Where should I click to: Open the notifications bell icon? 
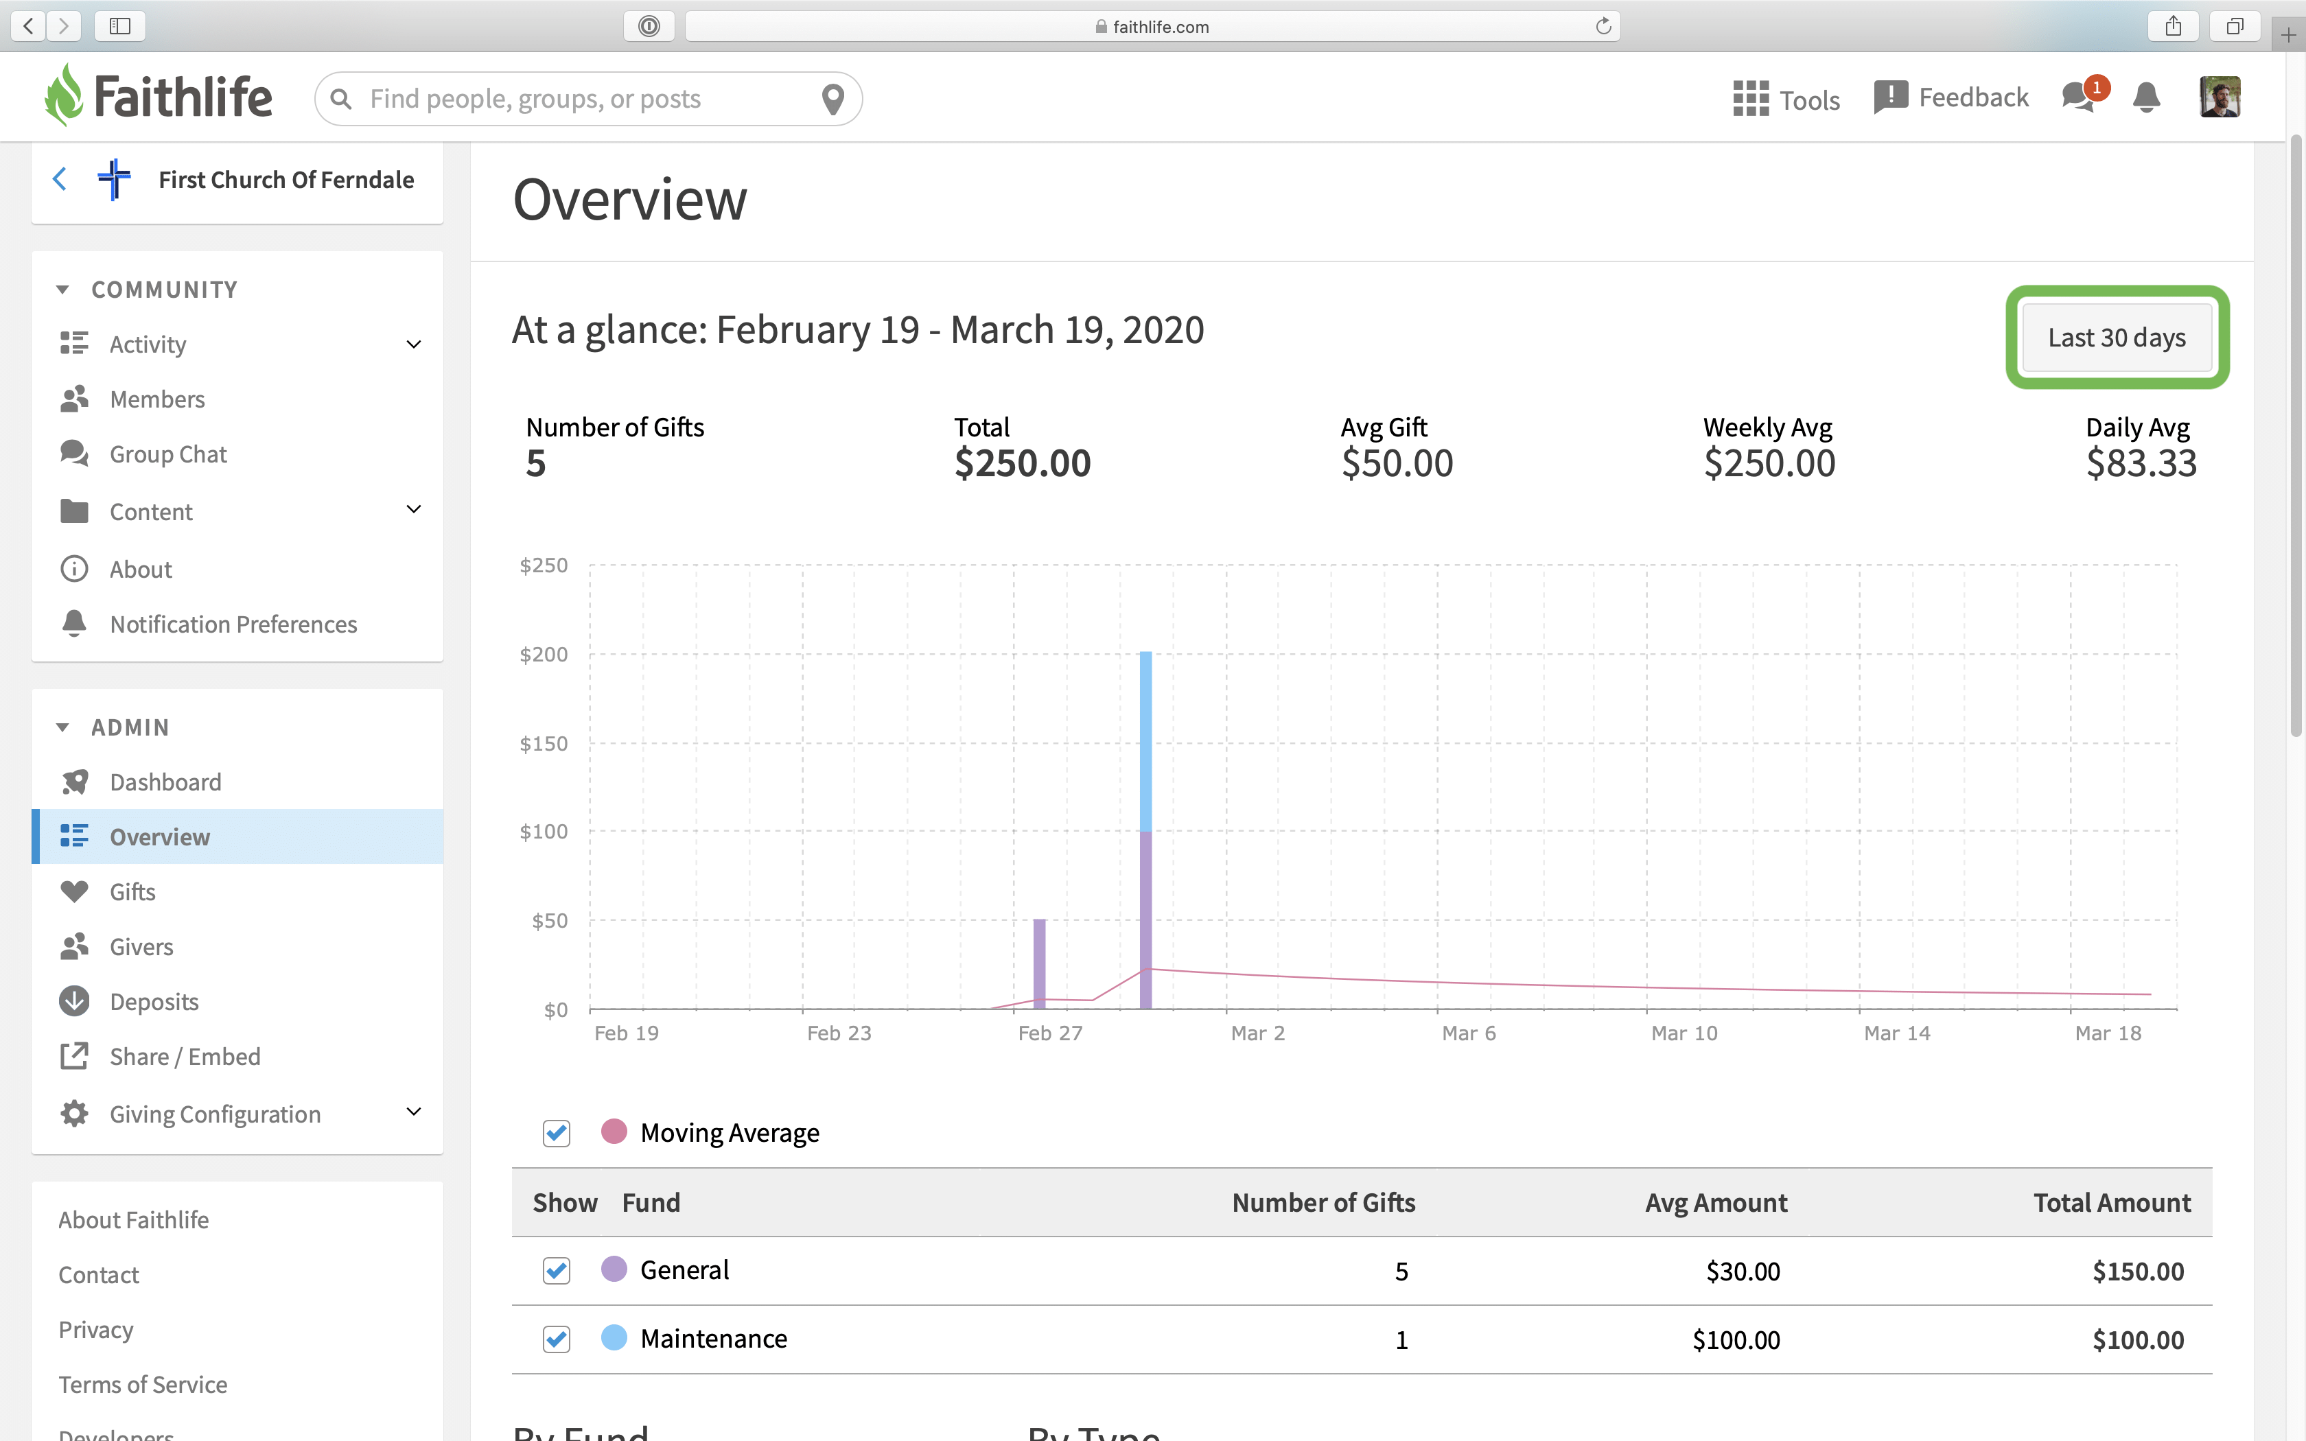pyautogui.click(x=2146, y=97)
